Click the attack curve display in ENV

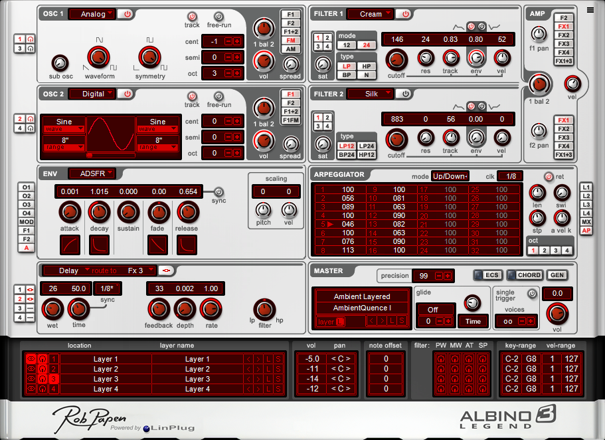pos(70,245)
